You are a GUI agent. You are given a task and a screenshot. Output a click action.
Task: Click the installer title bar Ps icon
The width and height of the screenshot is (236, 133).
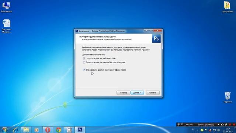77,31
